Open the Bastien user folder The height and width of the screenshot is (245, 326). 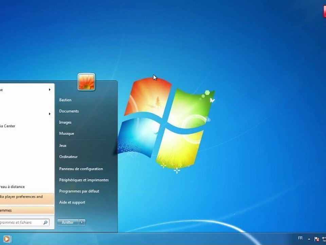point(65,100)
